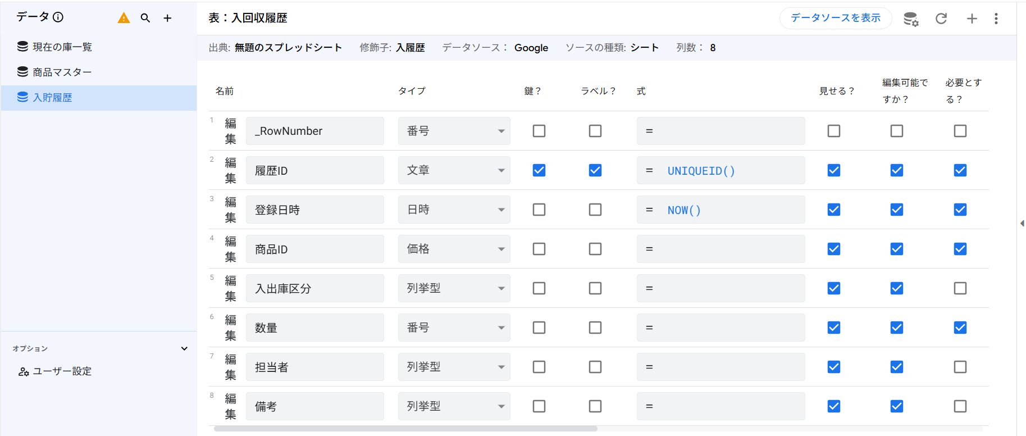Open the edit icon for the 登録日時 row
The width and height of the screenshot is (1026, 436).
tap(230, 210)
